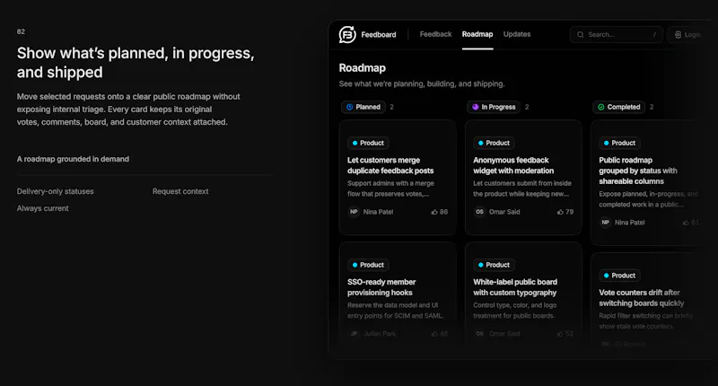Click Product tag on Public roadmap card
The height and width of the screenshot is (386, 718).
[x=620, y=143]
